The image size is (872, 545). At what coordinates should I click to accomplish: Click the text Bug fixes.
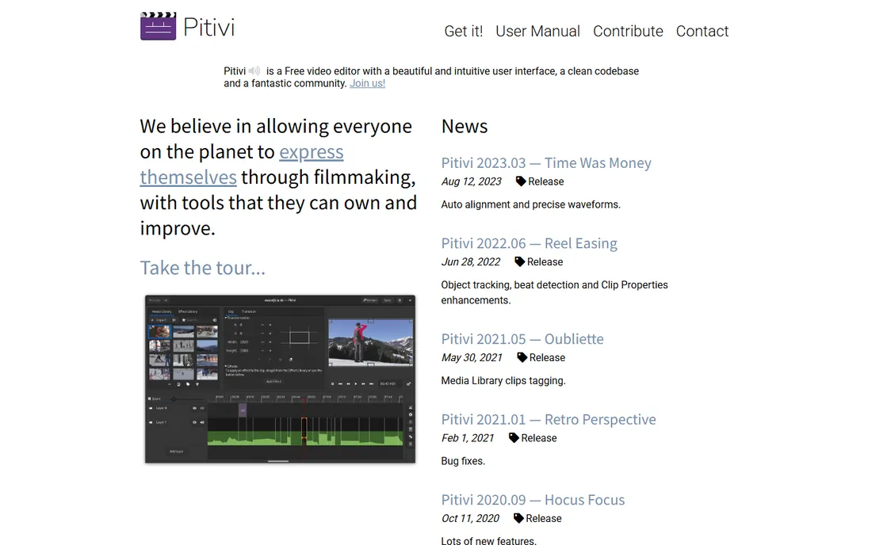tap(463, 461)
